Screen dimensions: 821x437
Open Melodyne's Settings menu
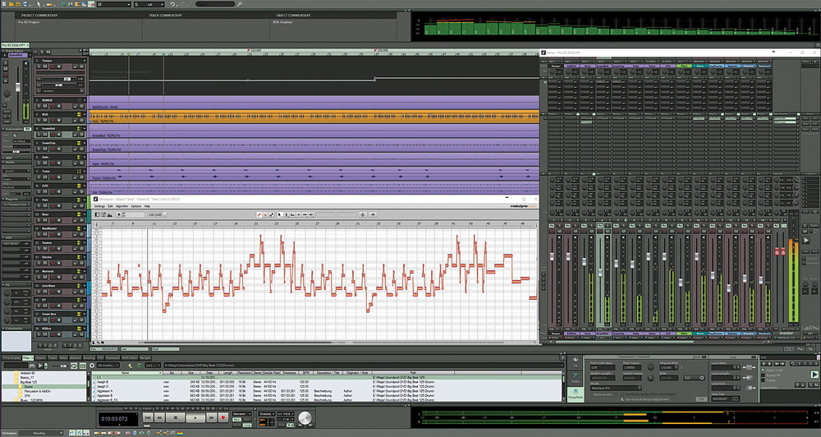99,206
